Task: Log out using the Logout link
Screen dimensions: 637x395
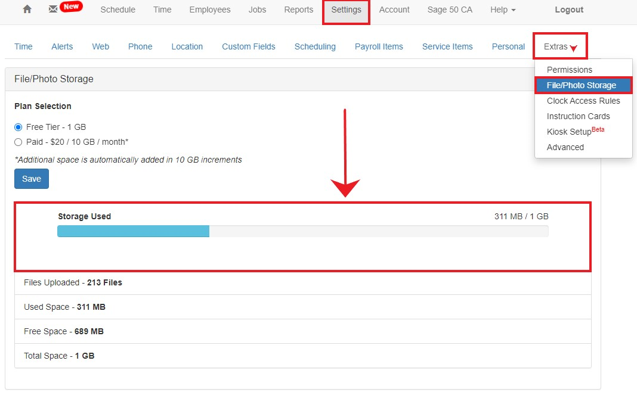Action: [x=569, y=10]
